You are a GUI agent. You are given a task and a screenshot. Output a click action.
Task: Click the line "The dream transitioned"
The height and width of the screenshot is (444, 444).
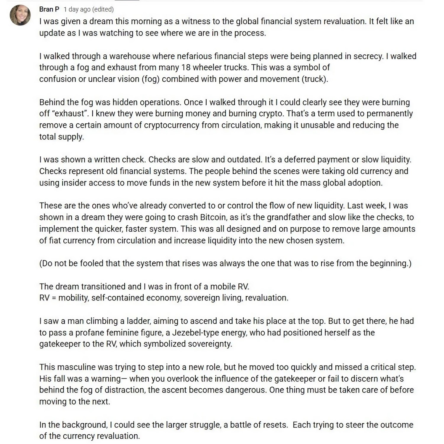click(x=144, y=287)
